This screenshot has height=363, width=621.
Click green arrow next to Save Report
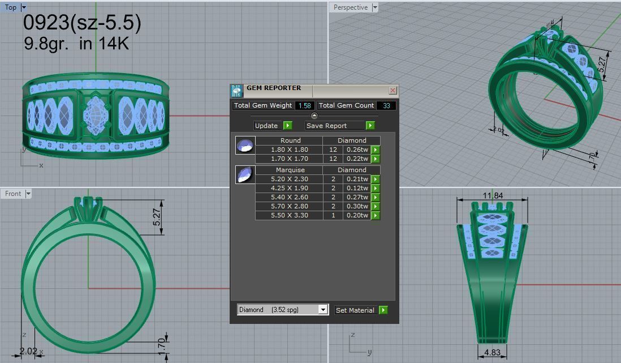(x=370, y=125)
